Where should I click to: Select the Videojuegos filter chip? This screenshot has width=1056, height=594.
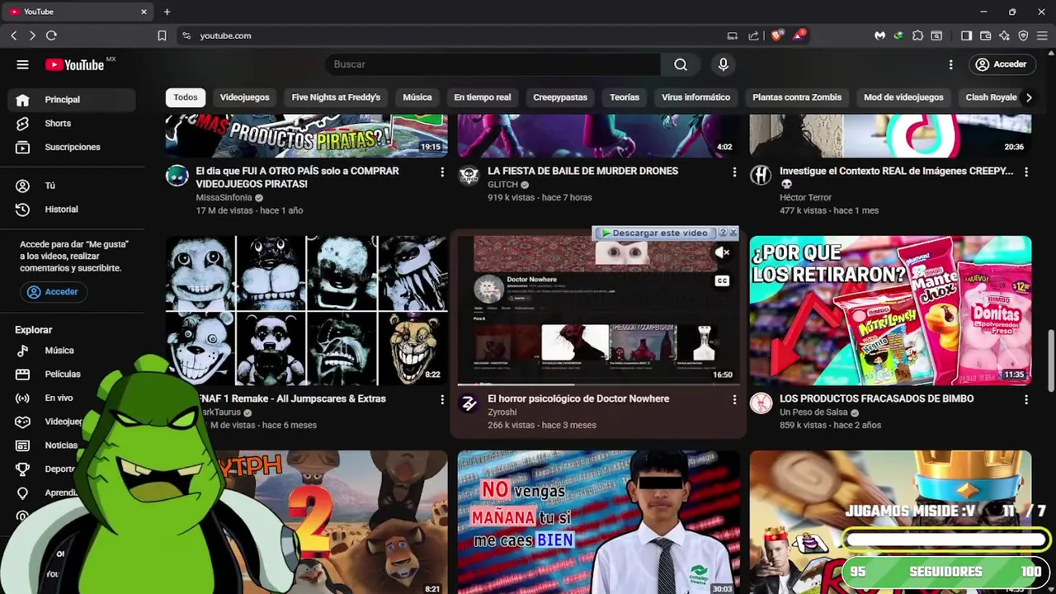244,97
